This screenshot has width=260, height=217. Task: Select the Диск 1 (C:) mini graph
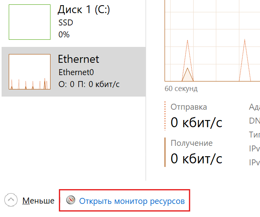29,22
